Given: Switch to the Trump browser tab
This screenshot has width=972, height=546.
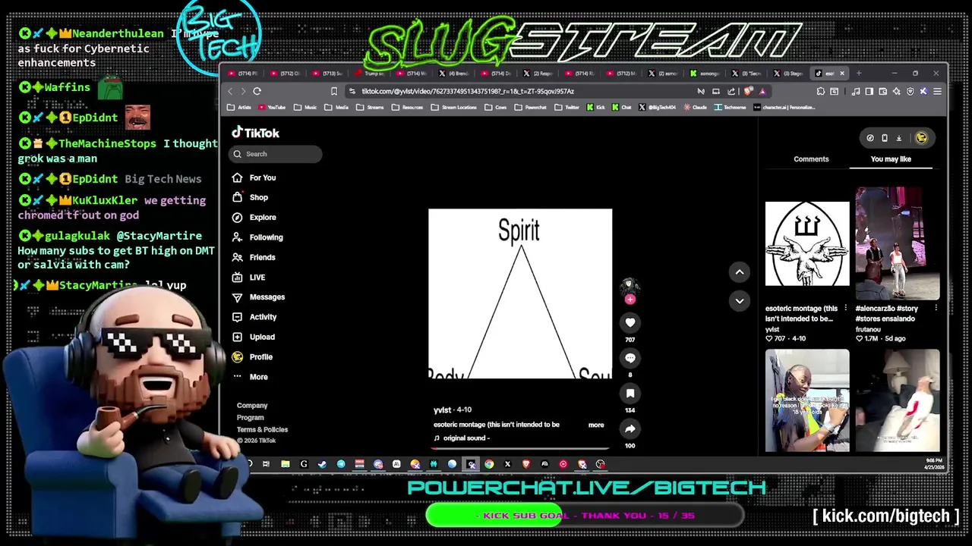Looking at the screenshot, I should (x=369, y=74).
